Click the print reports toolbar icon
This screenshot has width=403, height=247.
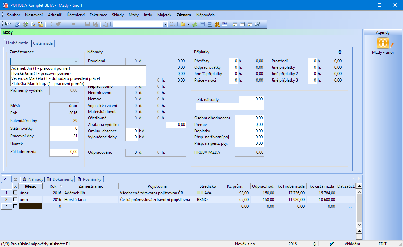[18, 24]
